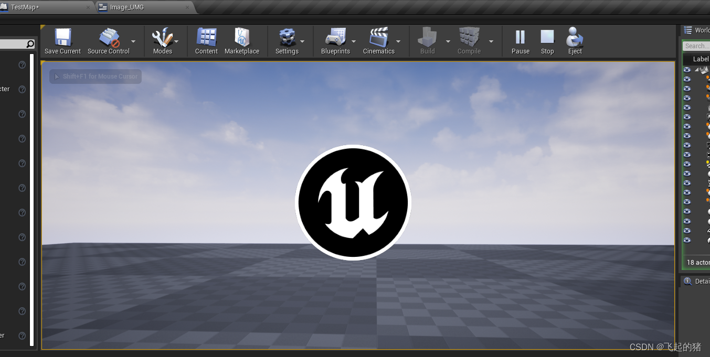Expand the Cinematics dropdown arrow
Viewport: 710px width, 357px height.
click(398, 41)
